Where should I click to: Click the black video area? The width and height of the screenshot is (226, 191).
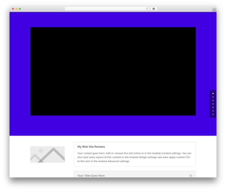pyautogui.click(x=113, y=71)
